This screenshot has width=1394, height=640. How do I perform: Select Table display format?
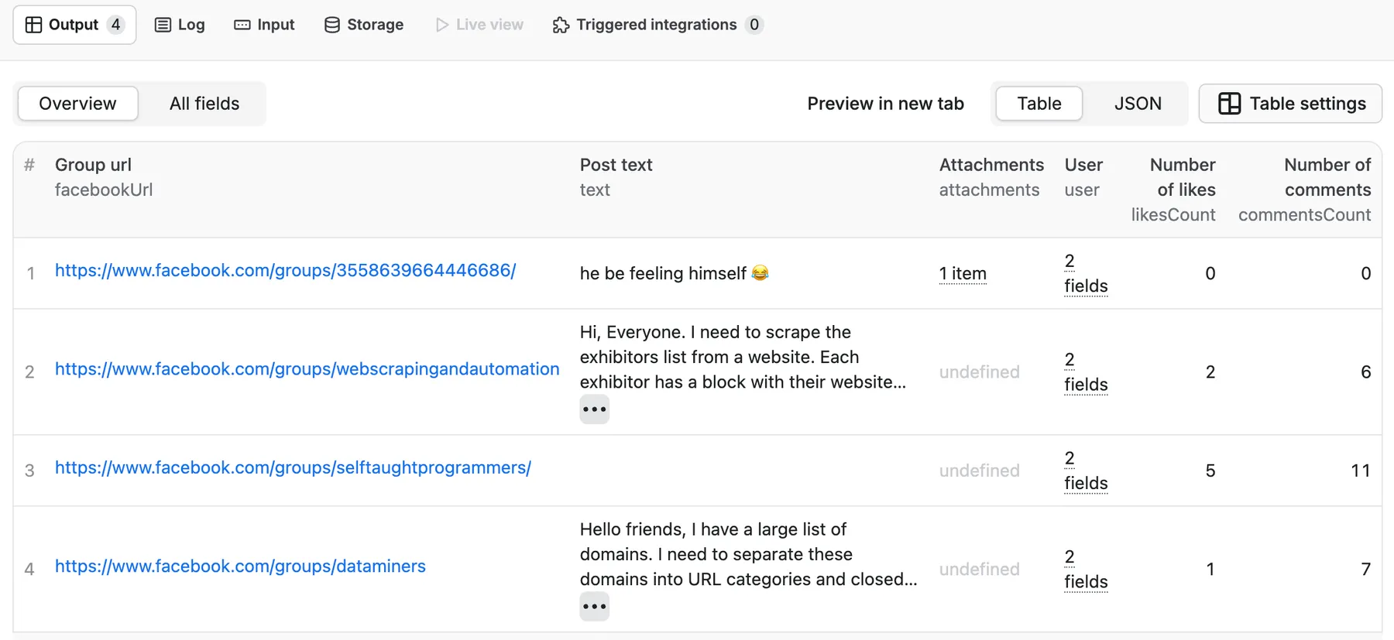(1039, 104)
